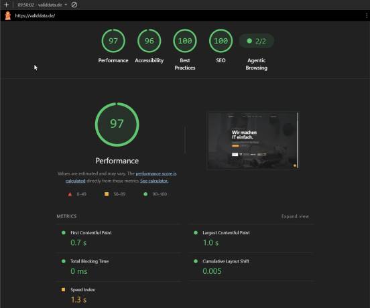Click the 0 ms Total Blocking Time value
The width and height of the screenshot is (370, 308).
[79, 271]
